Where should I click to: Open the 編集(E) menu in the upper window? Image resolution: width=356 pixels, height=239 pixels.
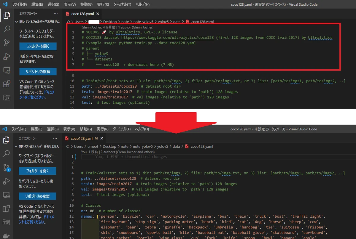(37, 4)
